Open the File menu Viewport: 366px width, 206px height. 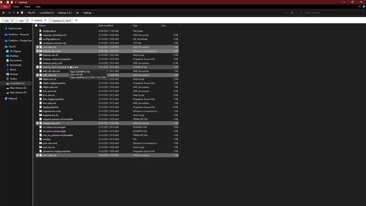pyautogui.click(x=5, y=7)
